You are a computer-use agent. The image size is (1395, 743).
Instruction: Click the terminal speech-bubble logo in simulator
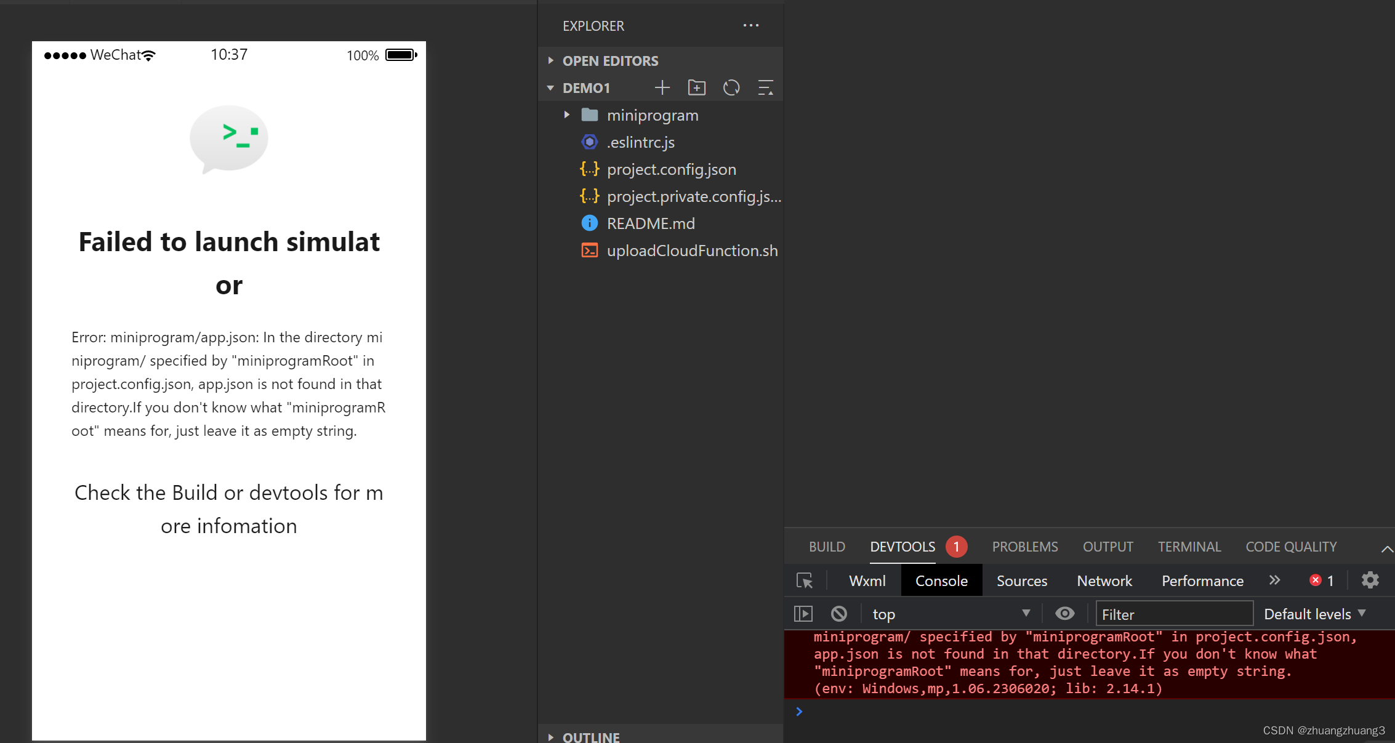click(x=229, y=139)
